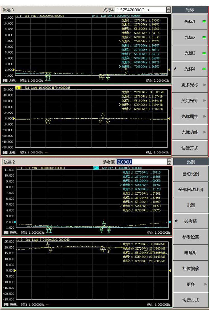209x310 pixels.
Task: Click marker 4 triangle on top S21 trace
Action: tap(103, 116)
